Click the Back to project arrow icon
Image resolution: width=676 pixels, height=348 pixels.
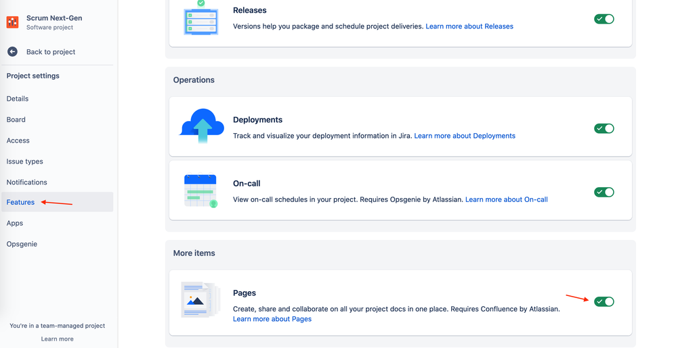[x=12, y=51]
